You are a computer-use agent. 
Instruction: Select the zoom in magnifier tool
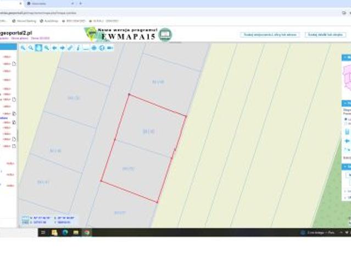(x=23, y=48)
